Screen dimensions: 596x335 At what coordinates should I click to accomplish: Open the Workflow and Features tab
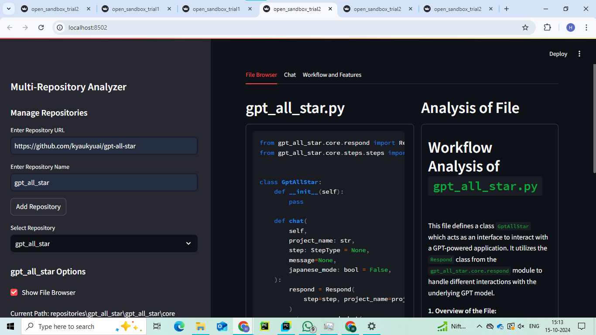tap(332, 75)
